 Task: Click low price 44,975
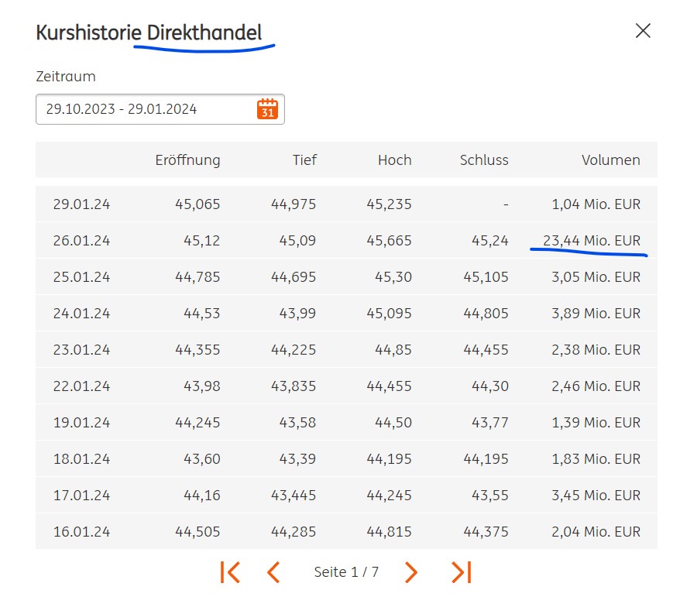294,204
